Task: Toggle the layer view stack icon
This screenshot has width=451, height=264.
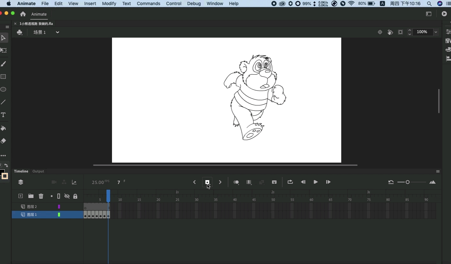Action: point(21,182)
